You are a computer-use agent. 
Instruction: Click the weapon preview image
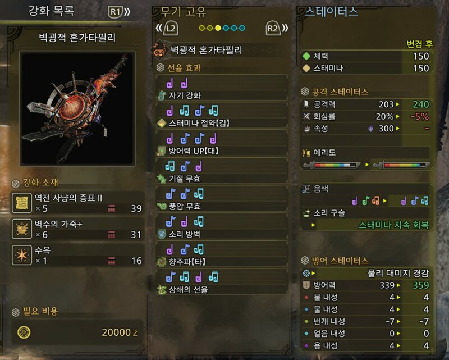77,108
